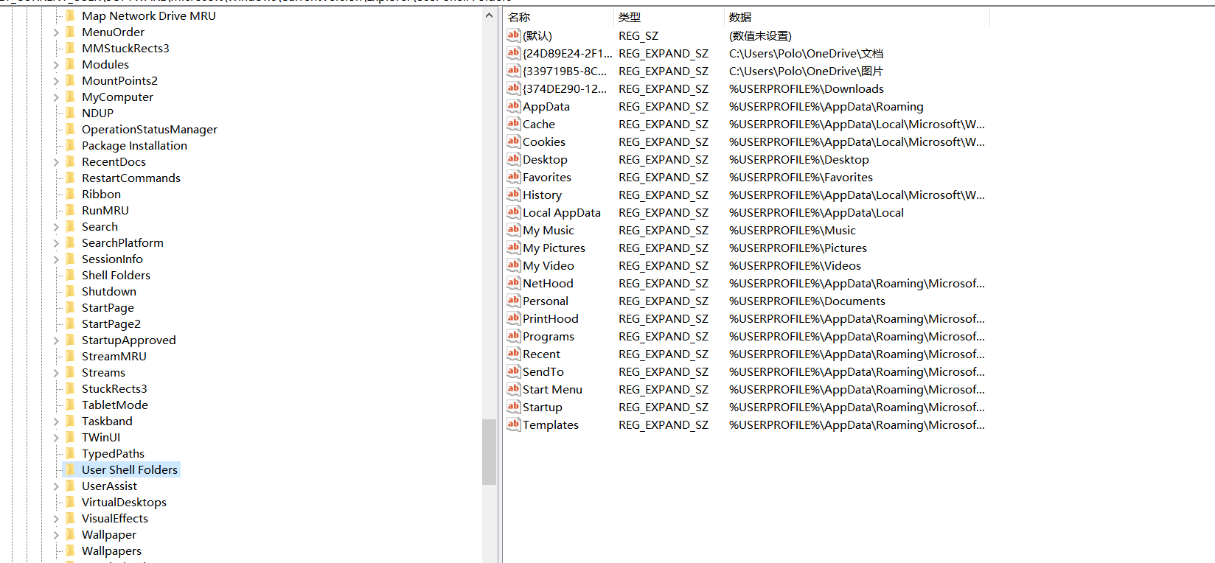Click the string icon beside My Pictures
This screenshot has width=1215, height=563.
click(x=513, y=248)
